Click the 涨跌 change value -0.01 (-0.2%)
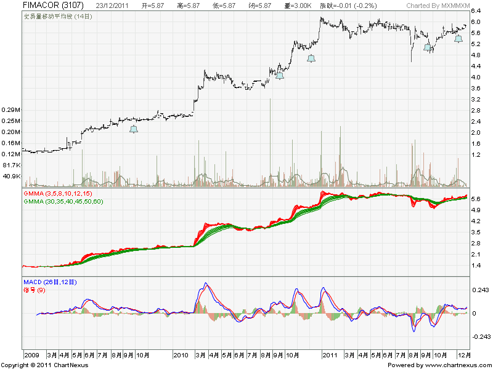This screenshot has width=493, height=369. point(349,6)
